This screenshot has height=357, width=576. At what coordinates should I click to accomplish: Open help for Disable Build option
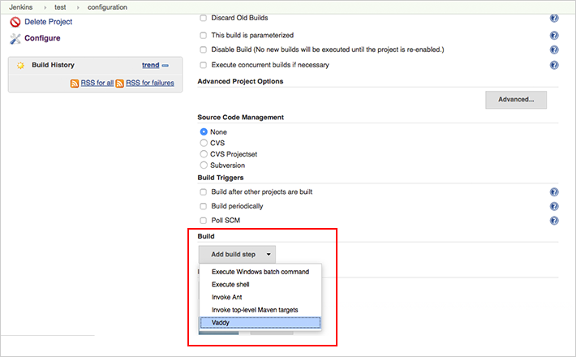click(554, 49)
